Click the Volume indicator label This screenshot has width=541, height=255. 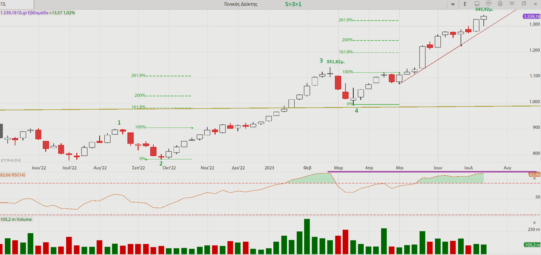(16, 219)
